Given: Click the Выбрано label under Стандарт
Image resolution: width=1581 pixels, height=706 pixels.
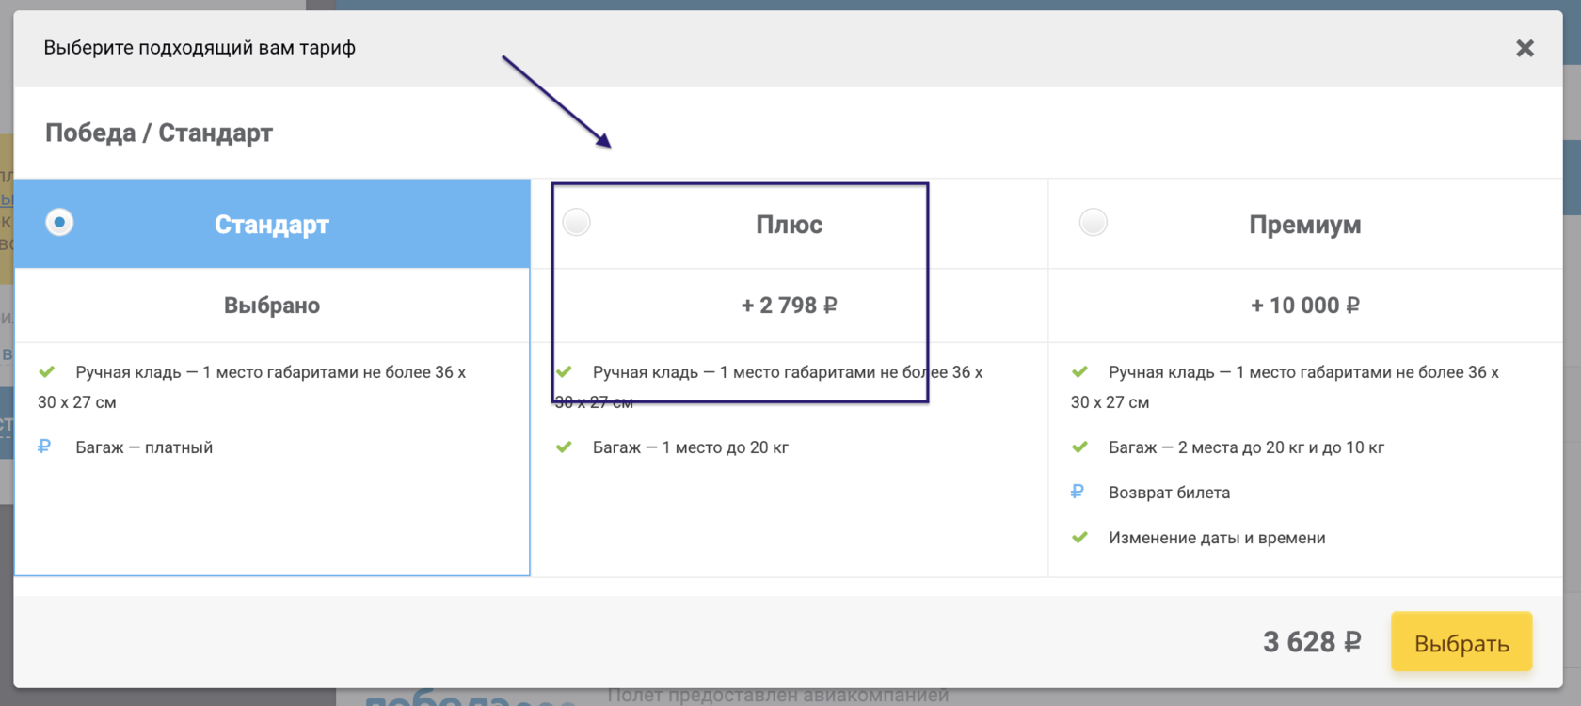Looking at the screenshot, I should [272, 306].
